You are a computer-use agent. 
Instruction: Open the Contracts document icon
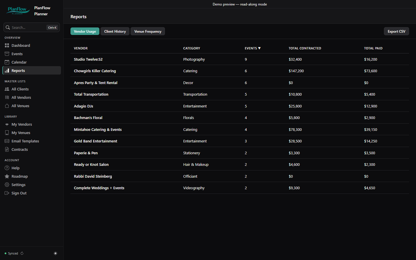click(x=7, y=149)
